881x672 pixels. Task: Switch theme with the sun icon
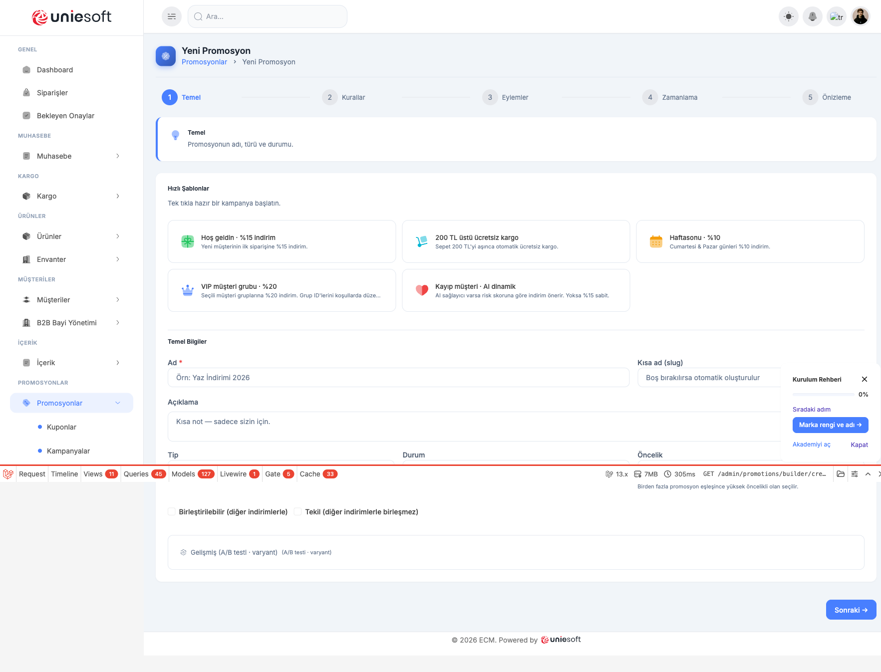pos(789,16)
